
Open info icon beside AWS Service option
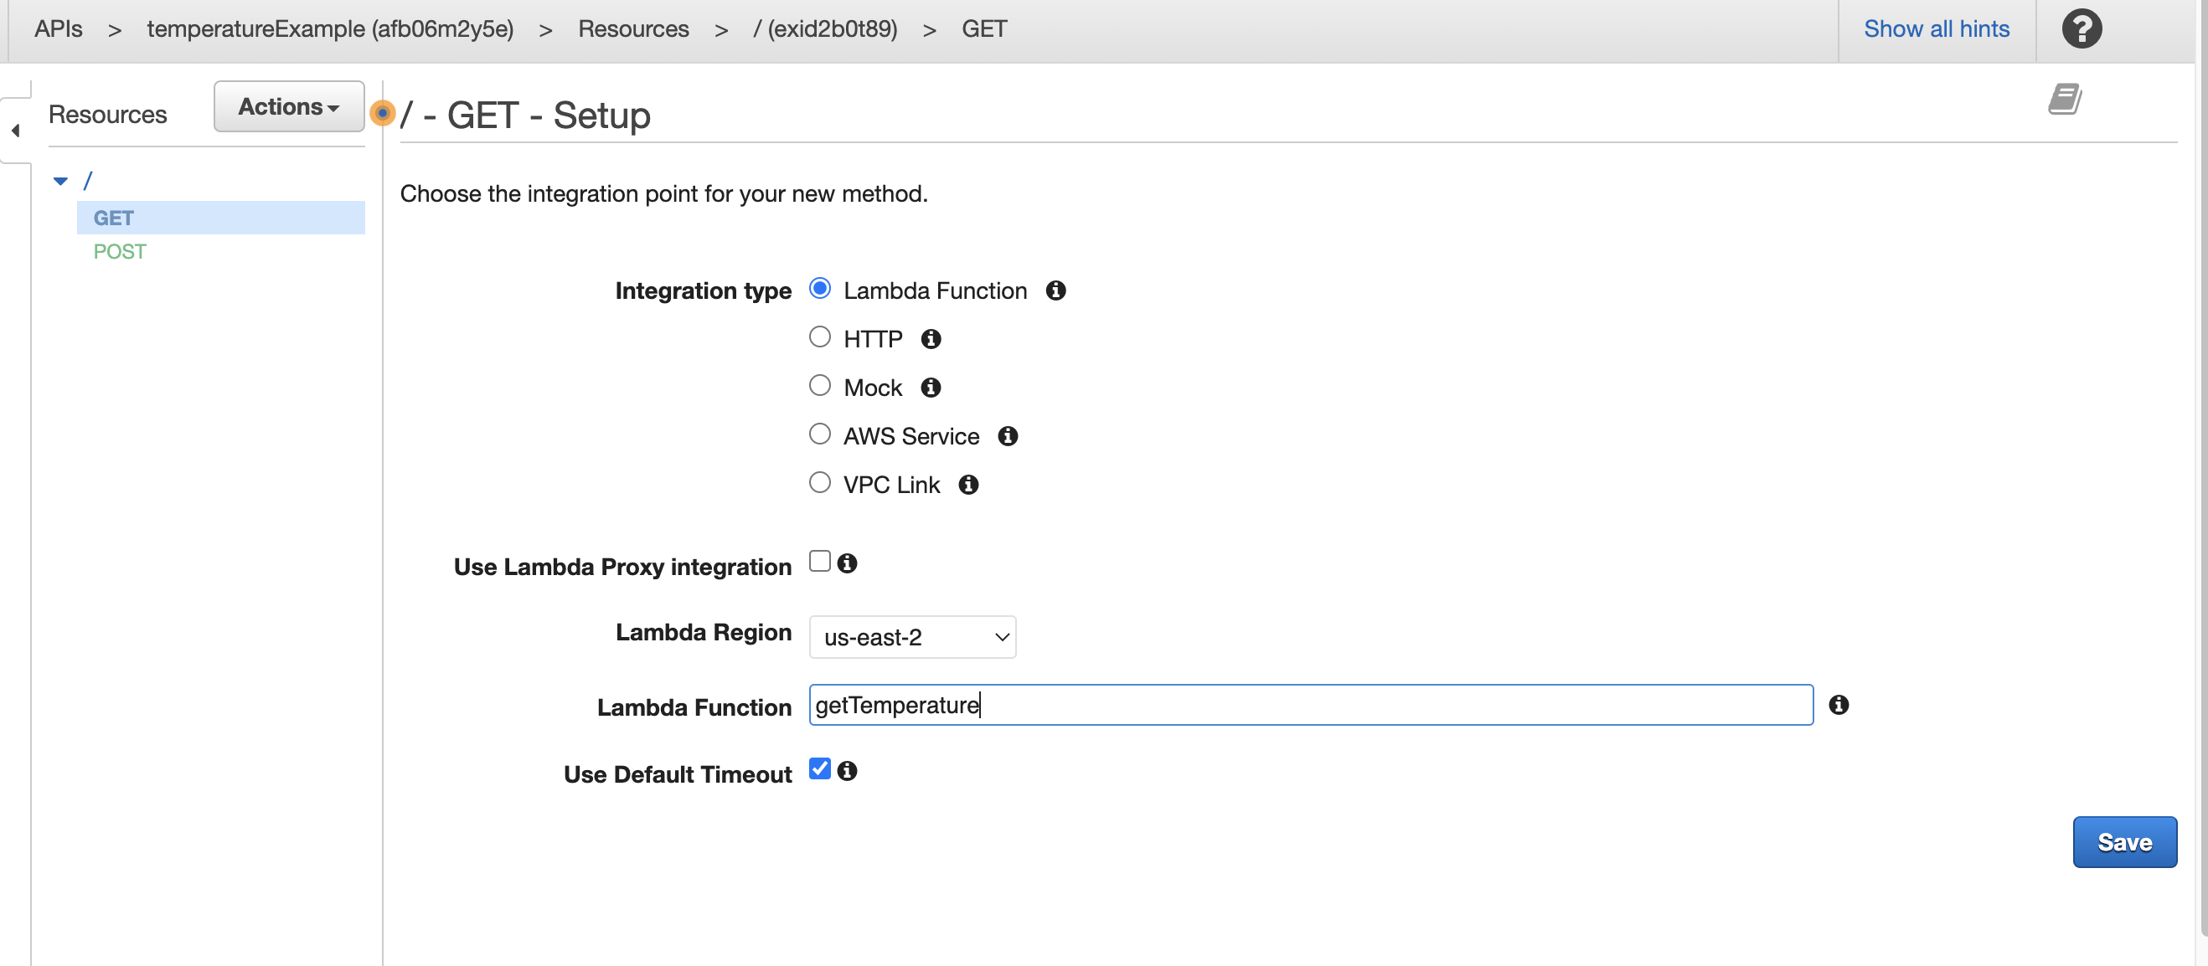(x=1008, y=436)
